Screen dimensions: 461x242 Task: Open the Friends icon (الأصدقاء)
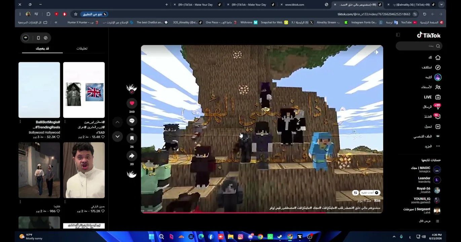coord(438,87)
